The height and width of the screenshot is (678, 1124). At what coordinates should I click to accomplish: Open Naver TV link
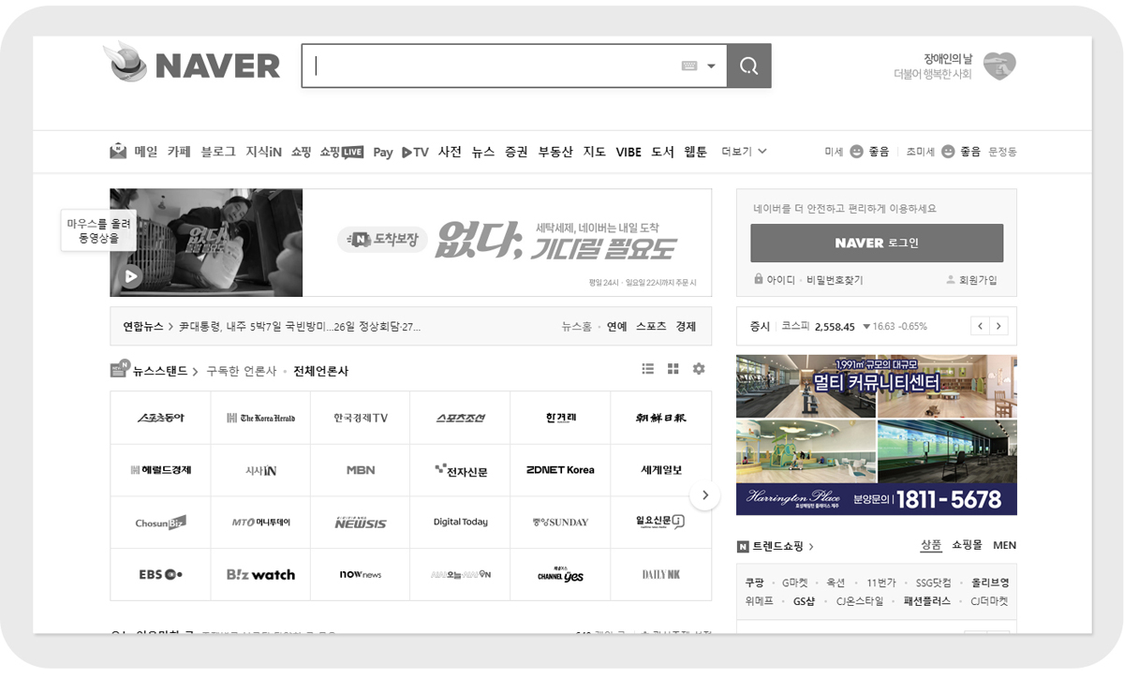[x=415, y=152]
